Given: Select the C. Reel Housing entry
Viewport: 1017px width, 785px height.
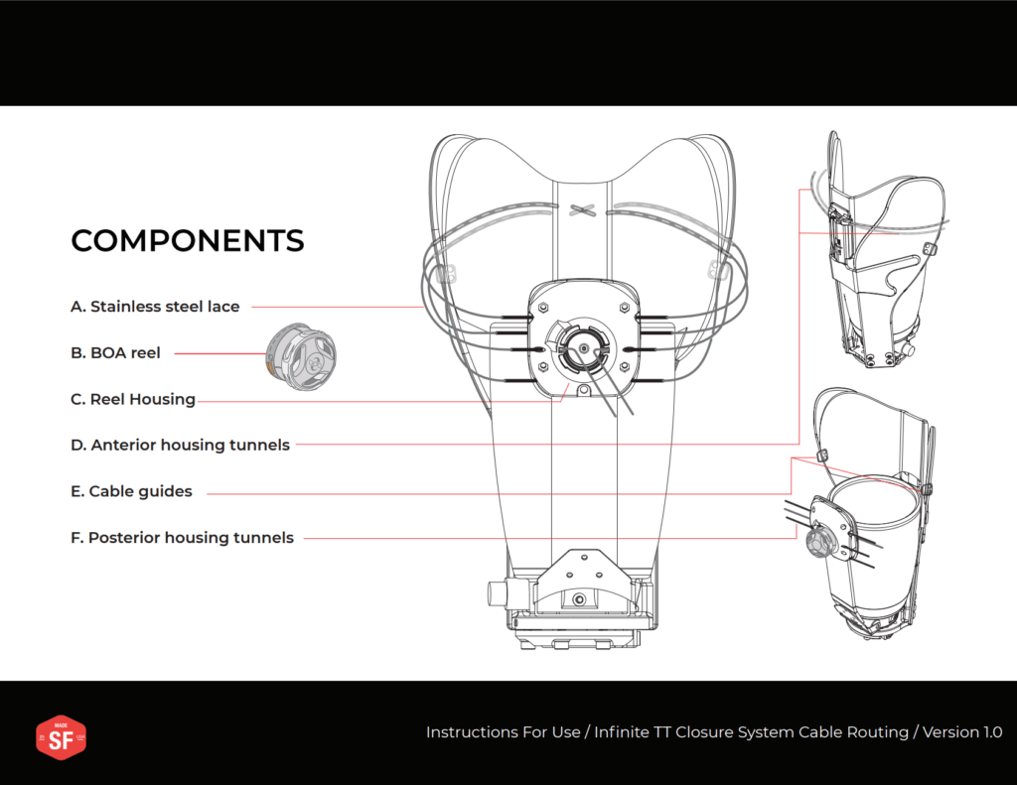Looking at the screenshot, I should (132, 399).
